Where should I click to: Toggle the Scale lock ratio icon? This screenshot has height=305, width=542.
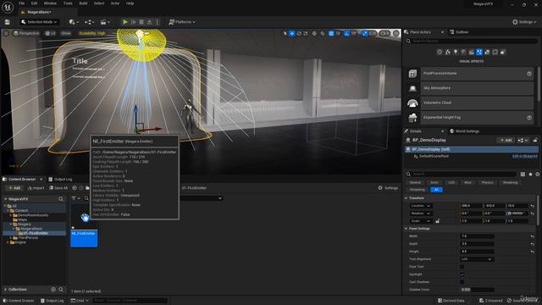coord(438,221)
